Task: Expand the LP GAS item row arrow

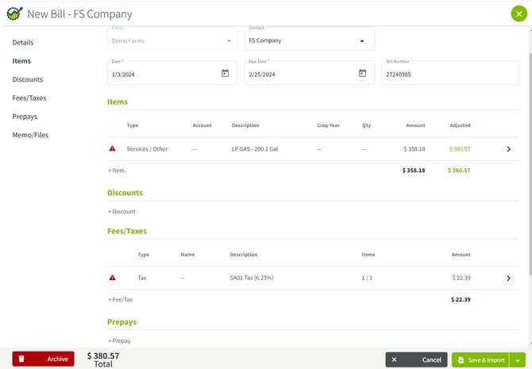Action: tap(508, 148)
